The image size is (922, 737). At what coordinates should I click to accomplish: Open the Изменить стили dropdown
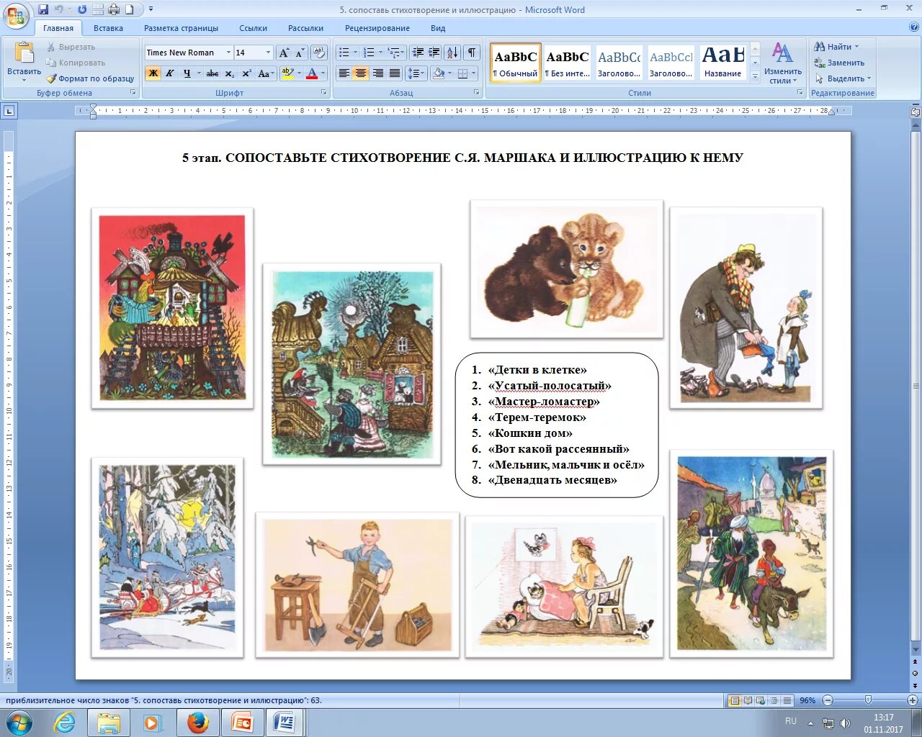[783, 63]
